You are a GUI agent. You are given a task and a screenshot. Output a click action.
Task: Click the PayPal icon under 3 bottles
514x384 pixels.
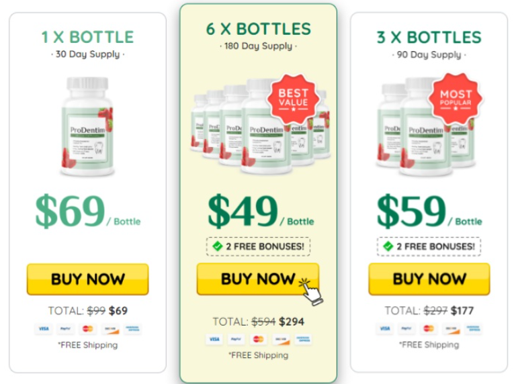[x=406, y=328]
